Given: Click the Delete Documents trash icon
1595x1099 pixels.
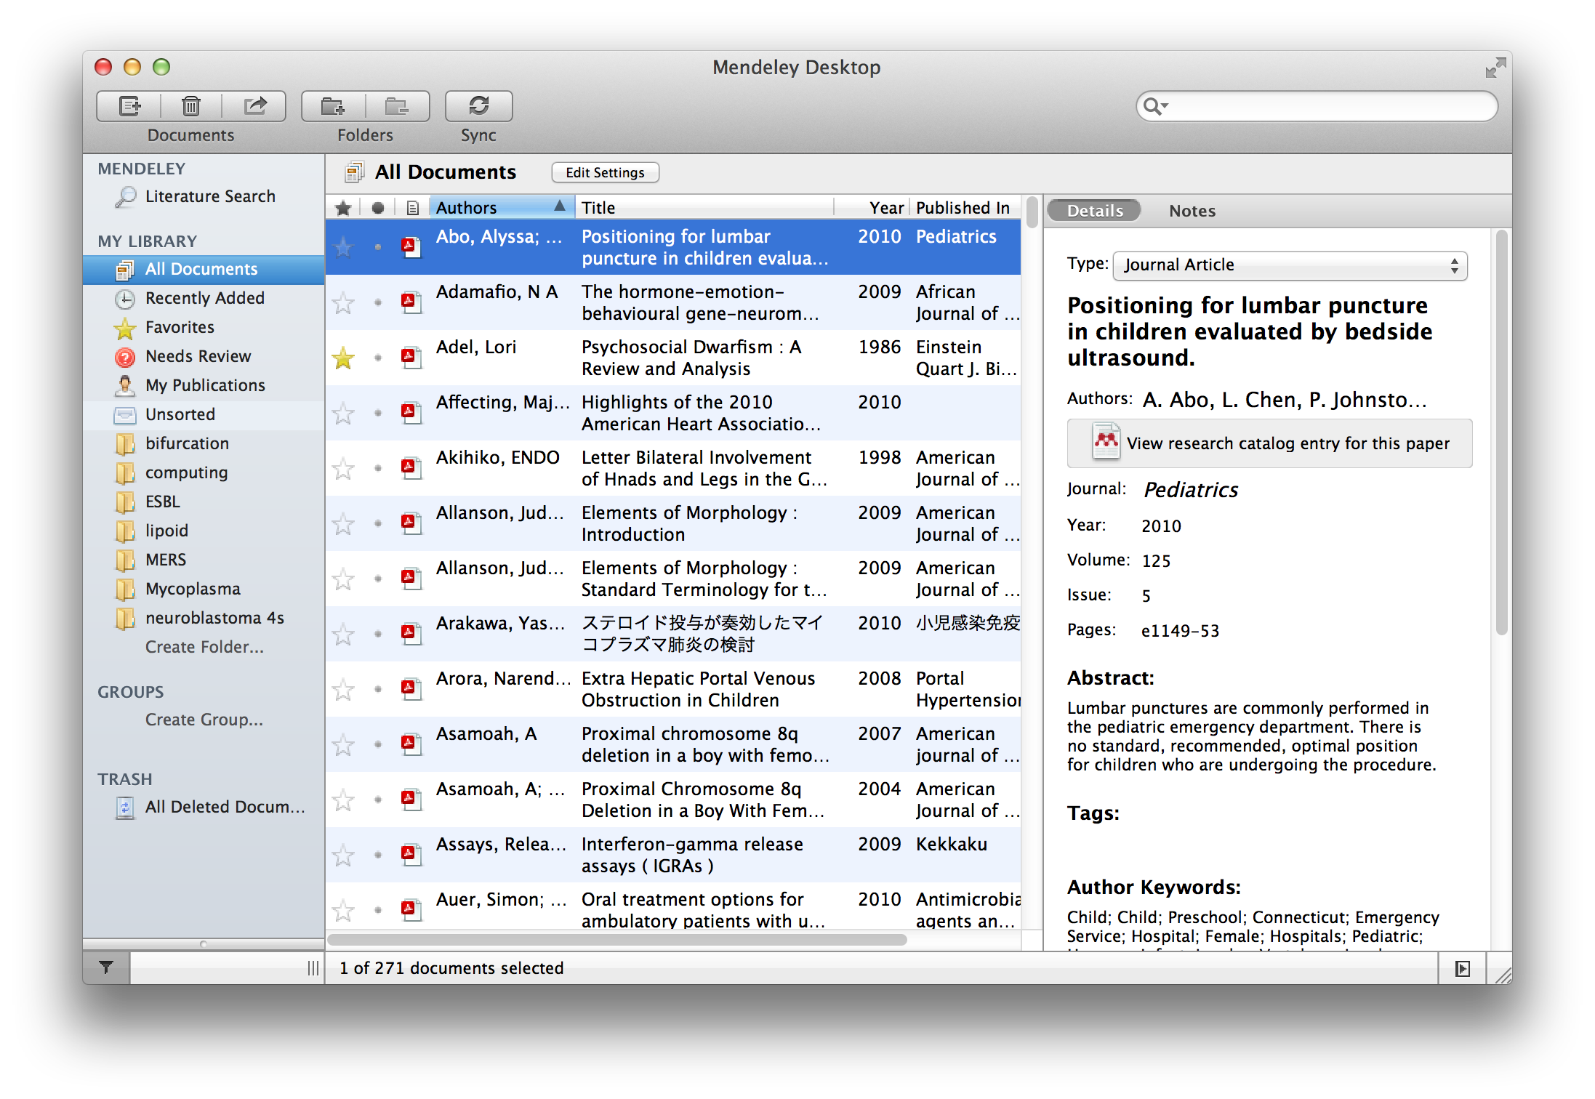Looking at the screenshot, I should coord(191,106).
